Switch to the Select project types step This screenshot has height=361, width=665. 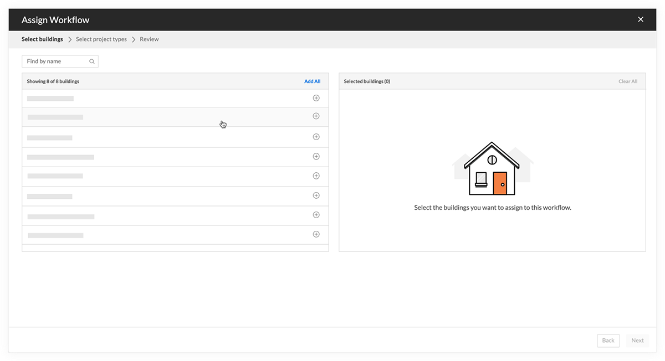coord(101,39)
